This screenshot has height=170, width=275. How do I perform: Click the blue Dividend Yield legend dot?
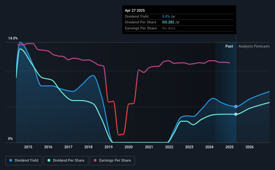11,160
